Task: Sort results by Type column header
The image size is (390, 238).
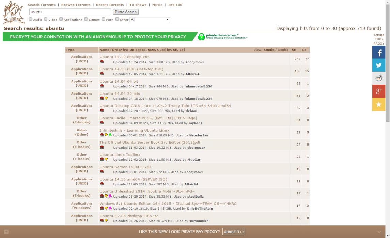Action: (70, 50)
